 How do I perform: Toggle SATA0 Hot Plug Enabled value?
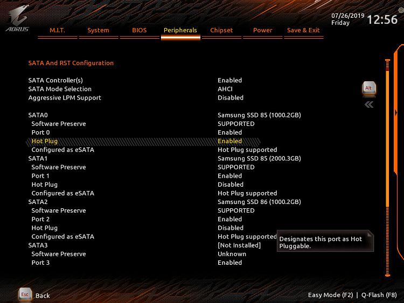[x=229, y=141]
